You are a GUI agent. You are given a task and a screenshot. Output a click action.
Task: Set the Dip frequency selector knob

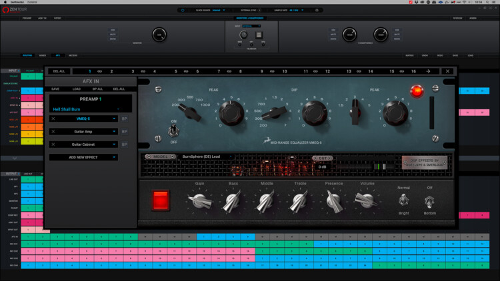[x=274, y=113]
